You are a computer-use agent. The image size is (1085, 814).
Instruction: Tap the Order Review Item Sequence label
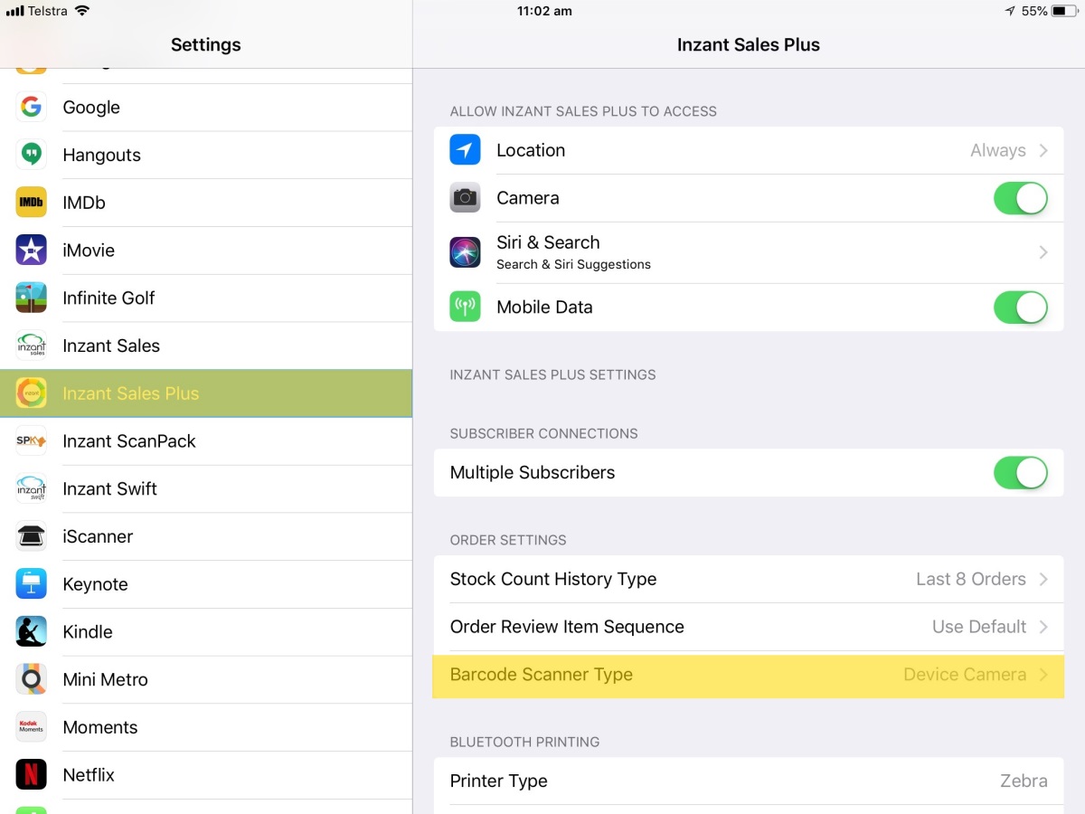[567, 627]
